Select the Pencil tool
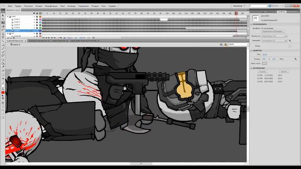The image size is (301, 169). pos(3,48)
